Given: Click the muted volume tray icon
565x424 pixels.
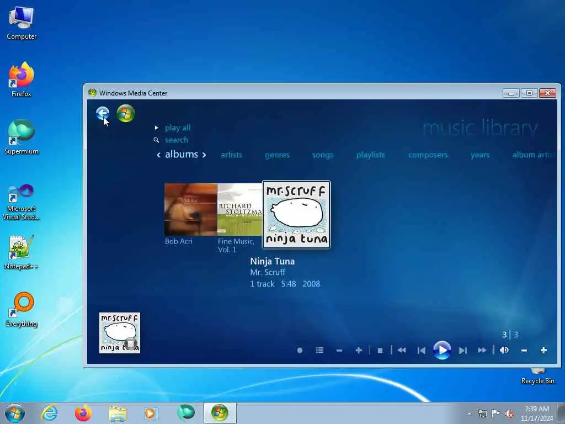Looking at the screenshot, I should click(x=509, y=414).
